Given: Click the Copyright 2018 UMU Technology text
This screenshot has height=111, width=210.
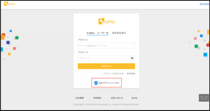Looking at the screenshot, I should (106, 104).
